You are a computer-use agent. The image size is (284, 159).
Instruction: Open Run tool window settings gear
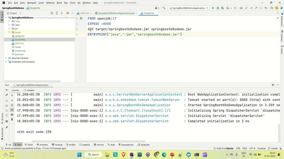point(273,85)
